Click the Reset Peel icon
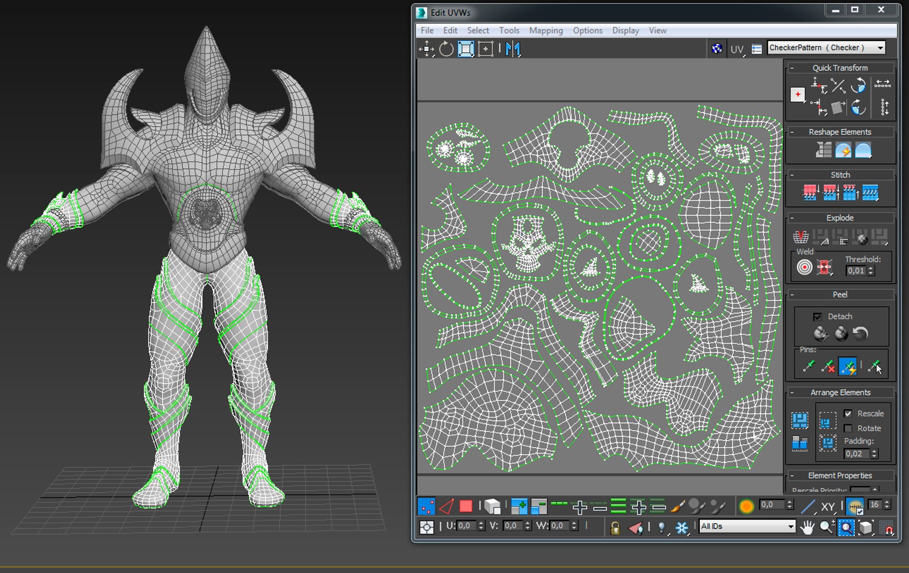 (x=861, y=333)
